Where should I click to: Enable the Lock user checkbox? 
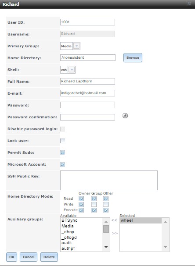[x=62, y=141]
